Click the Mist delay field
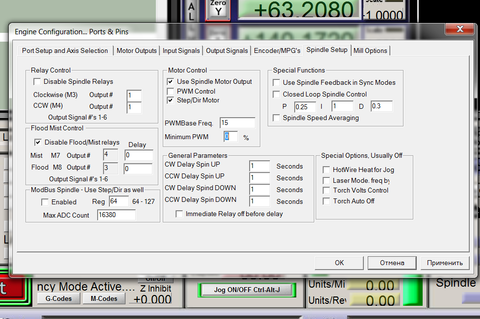 pos(139,155)
